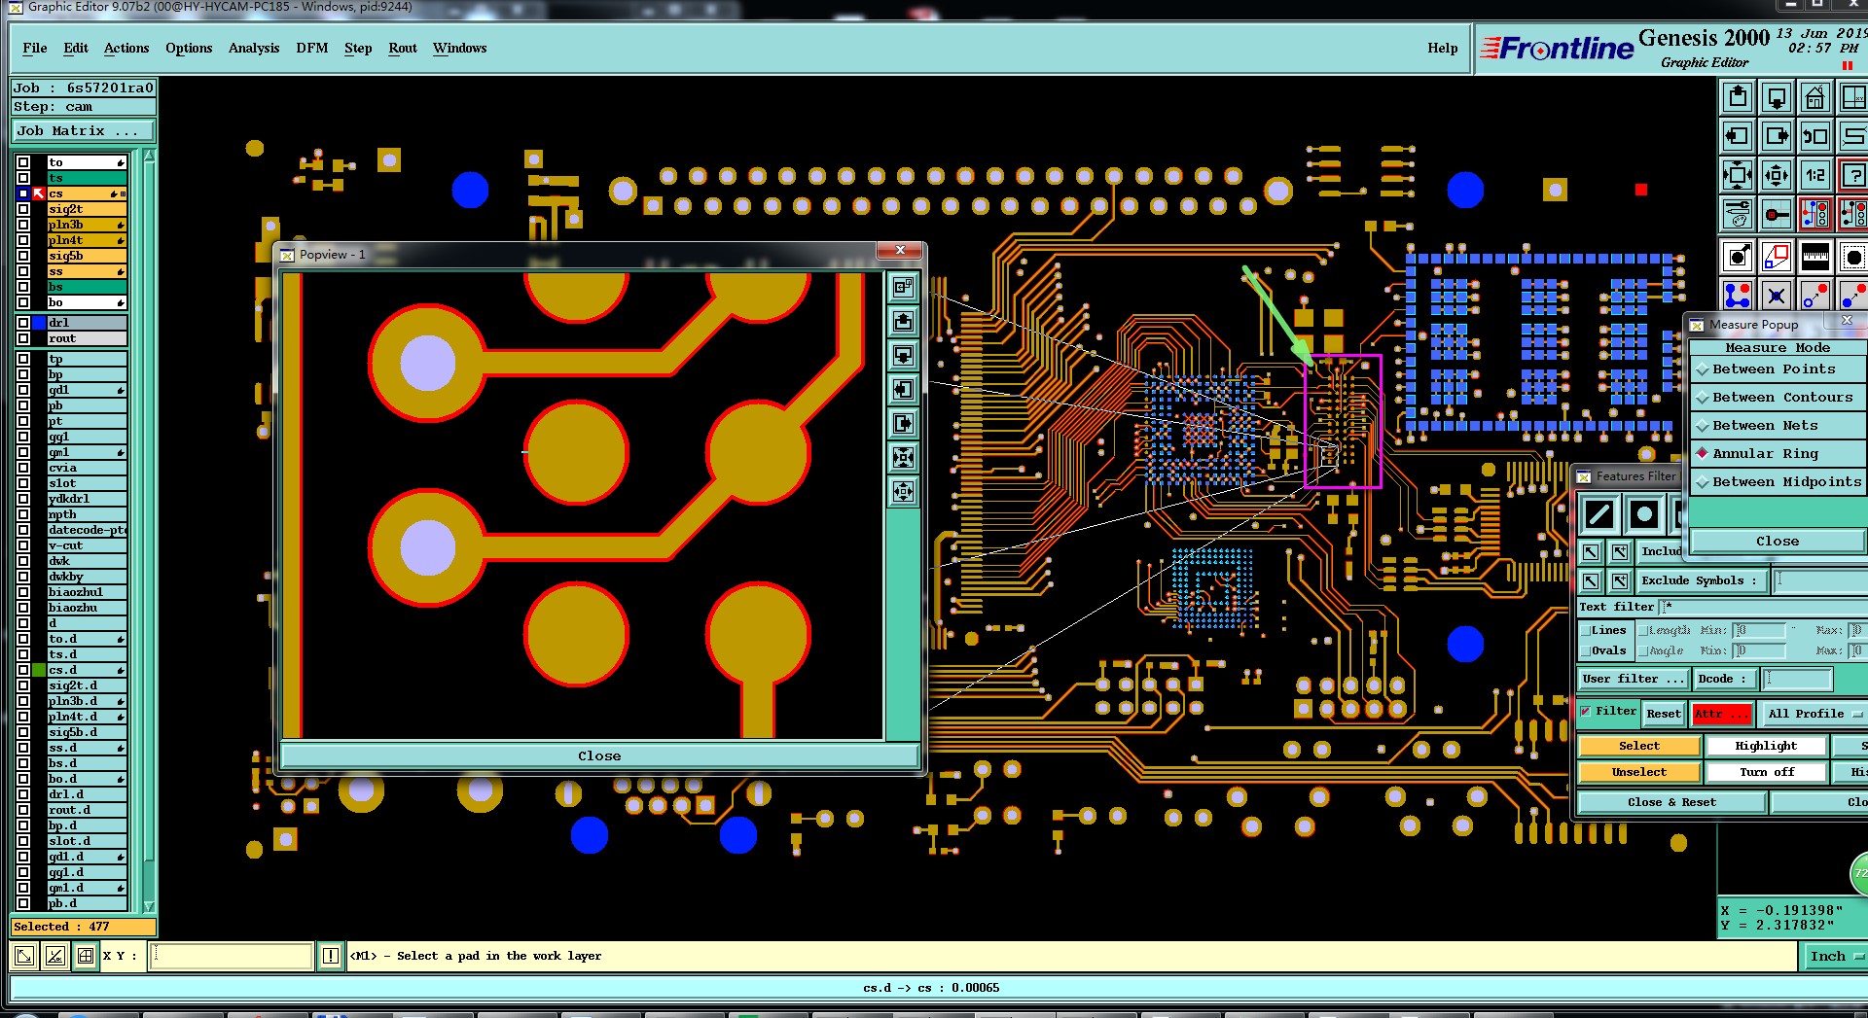Toggle the Filter checkbox
The image size is (1868, 1018).
click(x=1587, y=712)
